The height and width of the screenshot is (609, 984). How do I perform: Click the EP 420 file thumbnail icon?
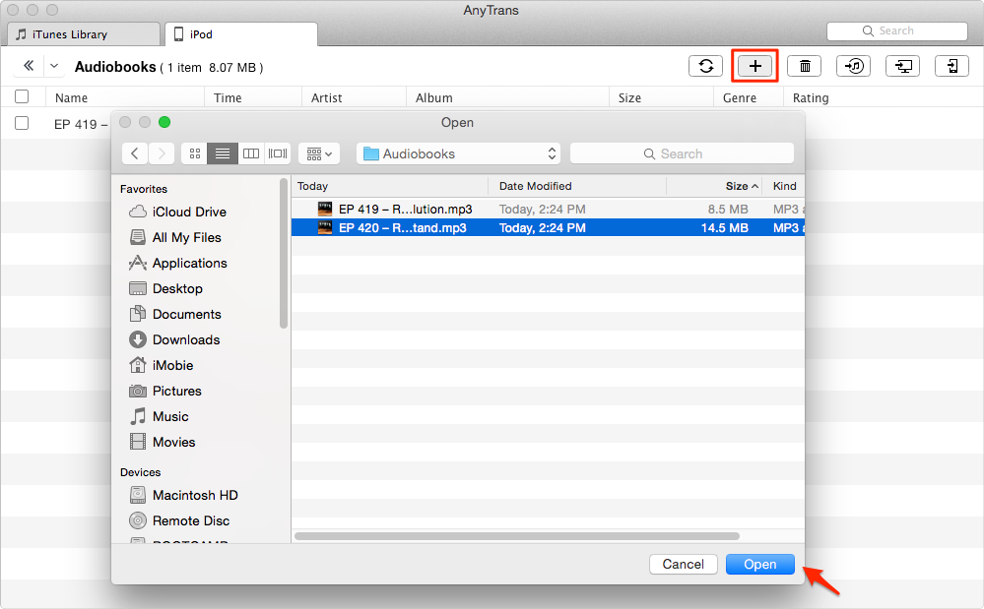coord(325,227)
